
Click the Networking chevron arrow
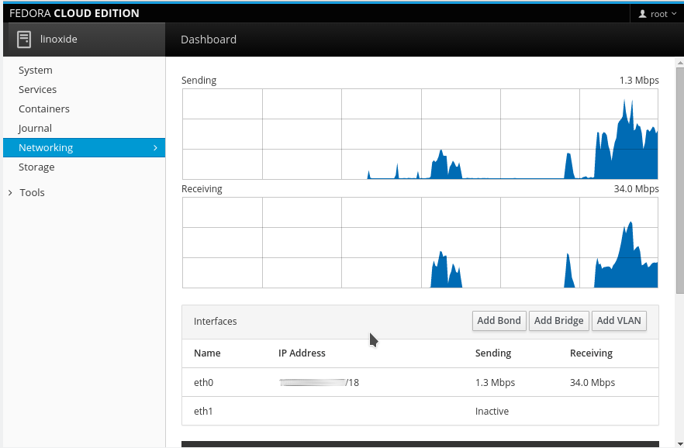[155, 148]
